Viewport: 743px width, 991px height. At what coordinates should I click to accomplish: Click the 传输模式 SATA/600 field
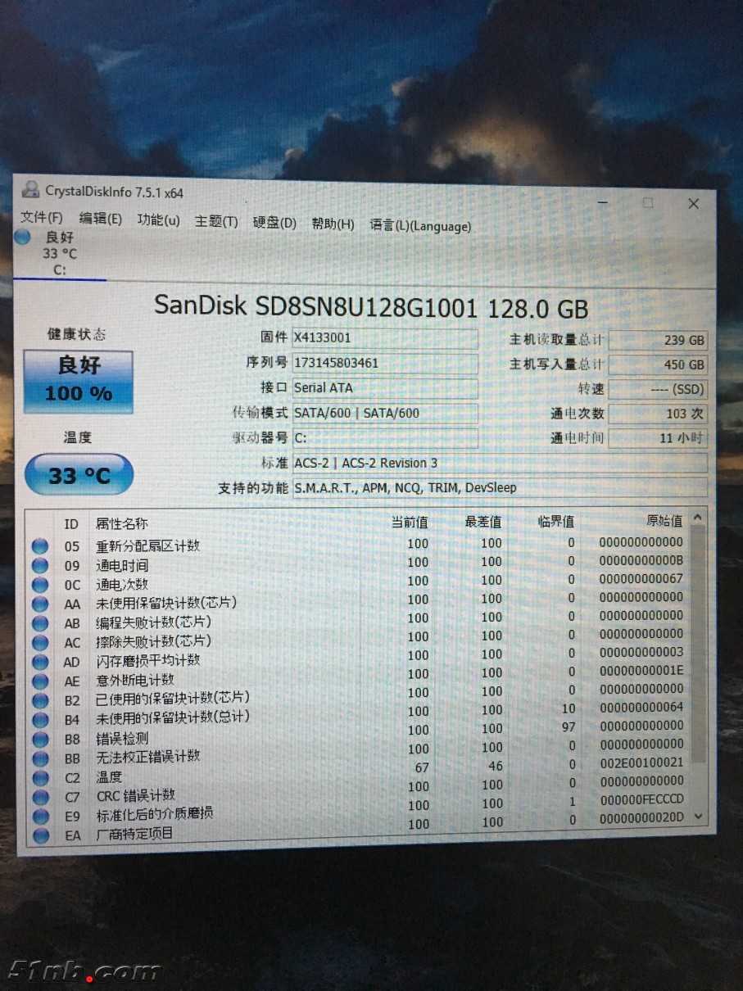[x=385, y=413]
